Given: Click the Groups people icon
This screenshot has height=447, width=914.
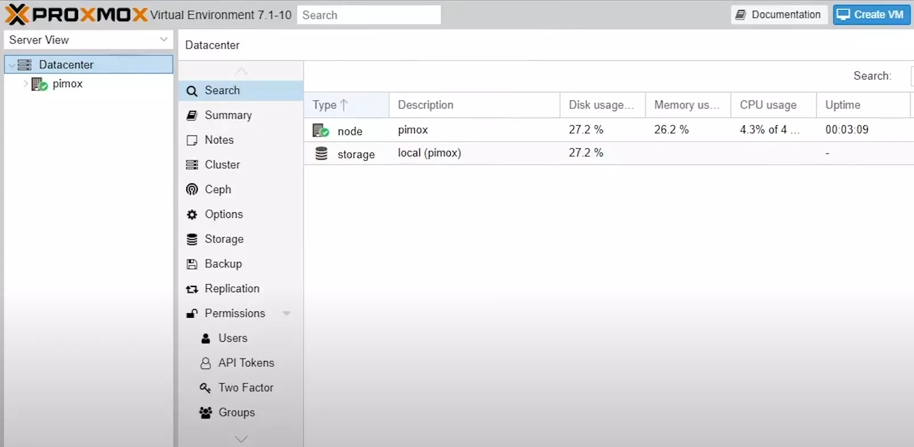Looking at the screenshot, I should pyautogui.click(x=206, y=413).
